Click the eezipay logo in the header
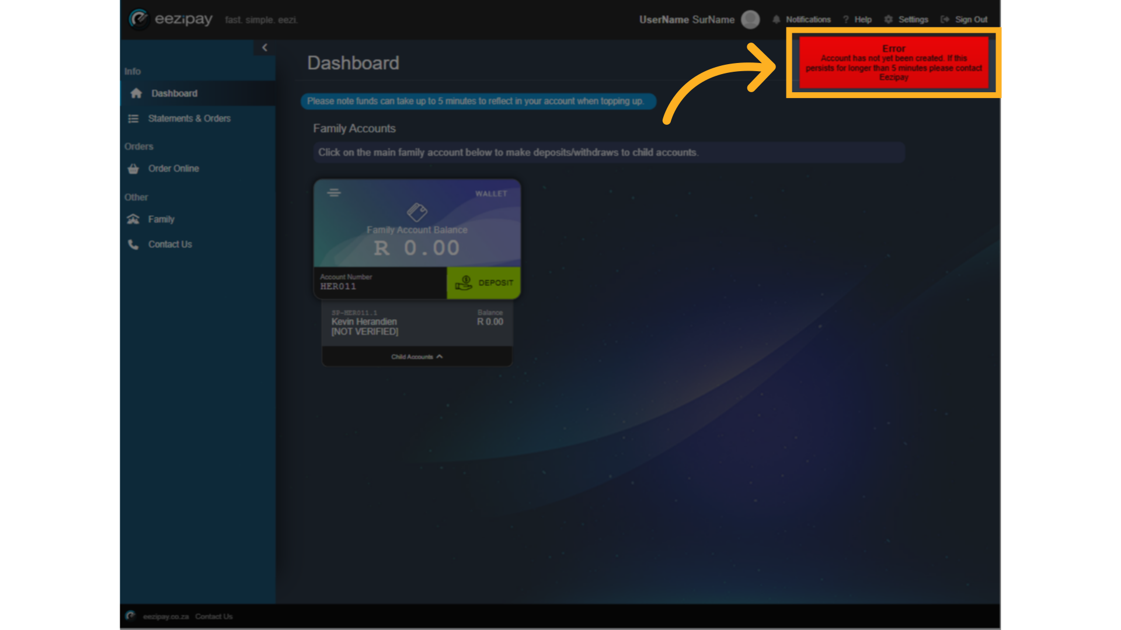Viewport: 1121px width, 630px height. 170,19
